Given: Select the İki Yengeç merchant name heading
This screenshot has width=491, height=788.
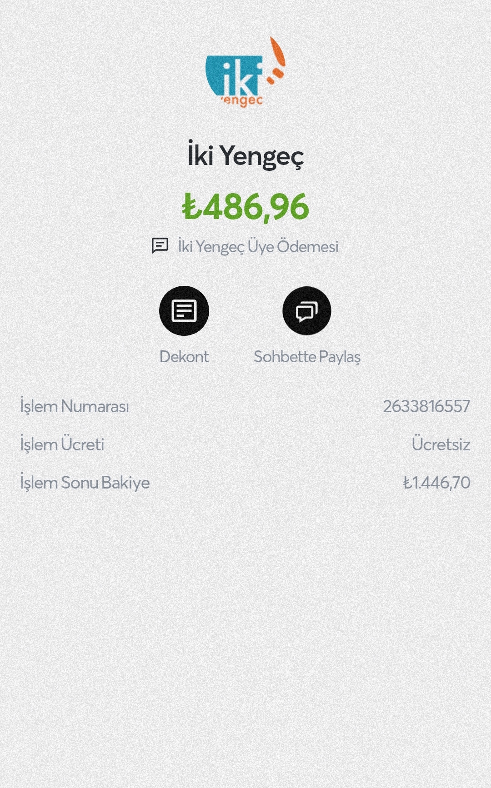Looking at the screenshot, I should pos(245,155).
